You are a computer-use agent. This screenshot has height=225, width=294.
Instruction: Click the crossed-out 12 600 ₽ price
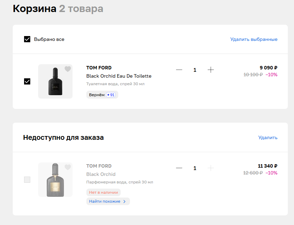(x=253, y=173)
